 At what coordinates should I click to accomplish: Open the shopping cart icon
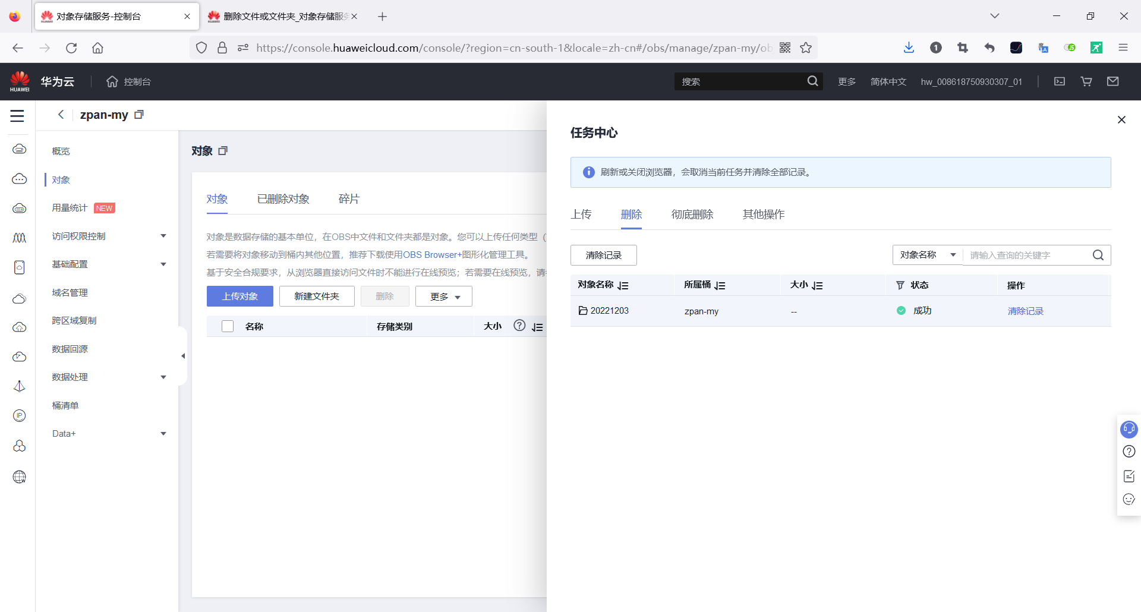point(1086,81)
